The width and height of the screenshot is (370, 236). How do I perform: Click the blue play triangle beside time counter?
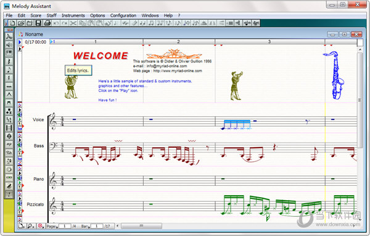[20, 42]
